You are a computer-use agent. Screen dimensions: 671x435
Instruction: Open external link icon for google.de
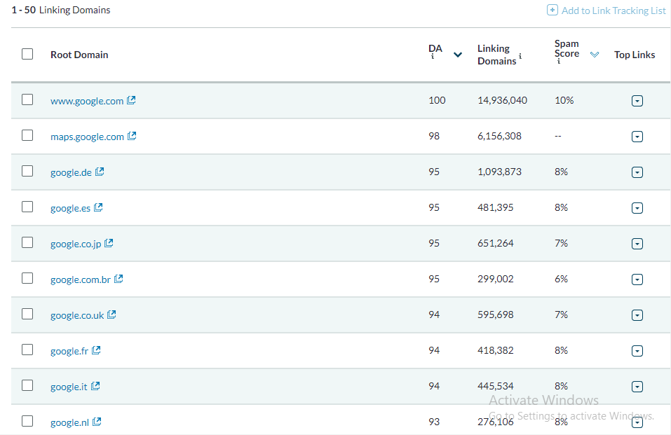point(100,172)
